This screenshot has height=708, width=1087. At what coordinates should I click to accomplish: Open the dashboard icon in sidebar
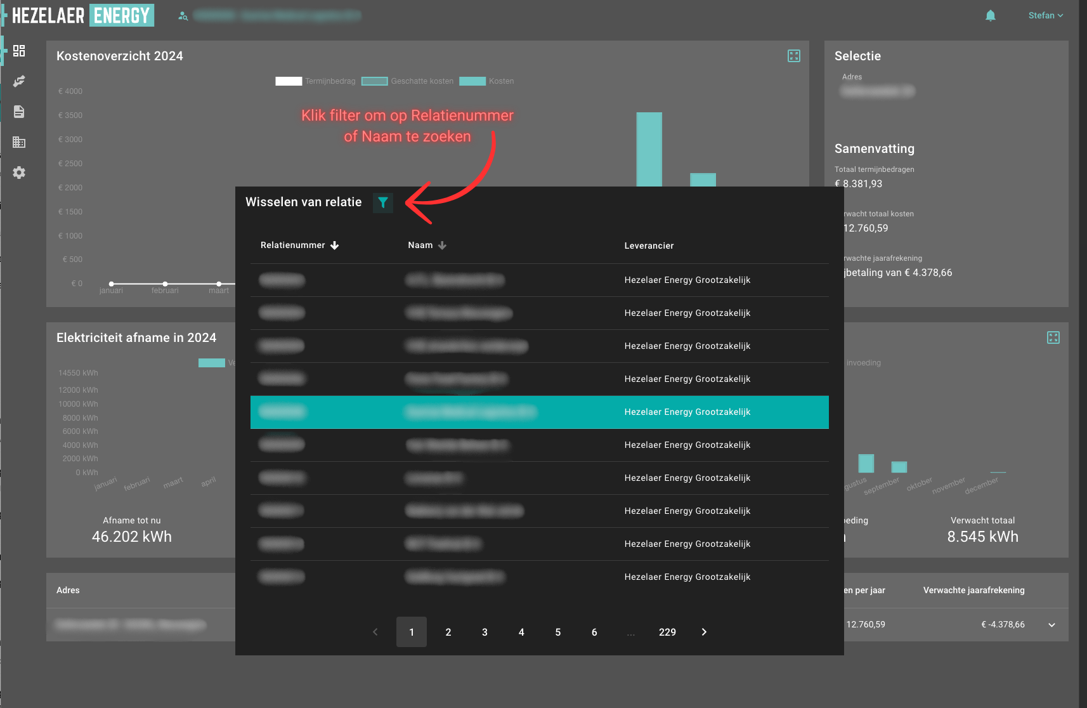point(19,51)
